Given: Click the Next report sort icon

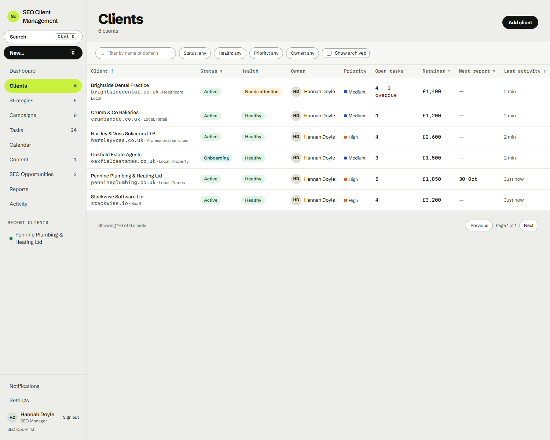Looking at the screenshot, I should click(494, 71).
